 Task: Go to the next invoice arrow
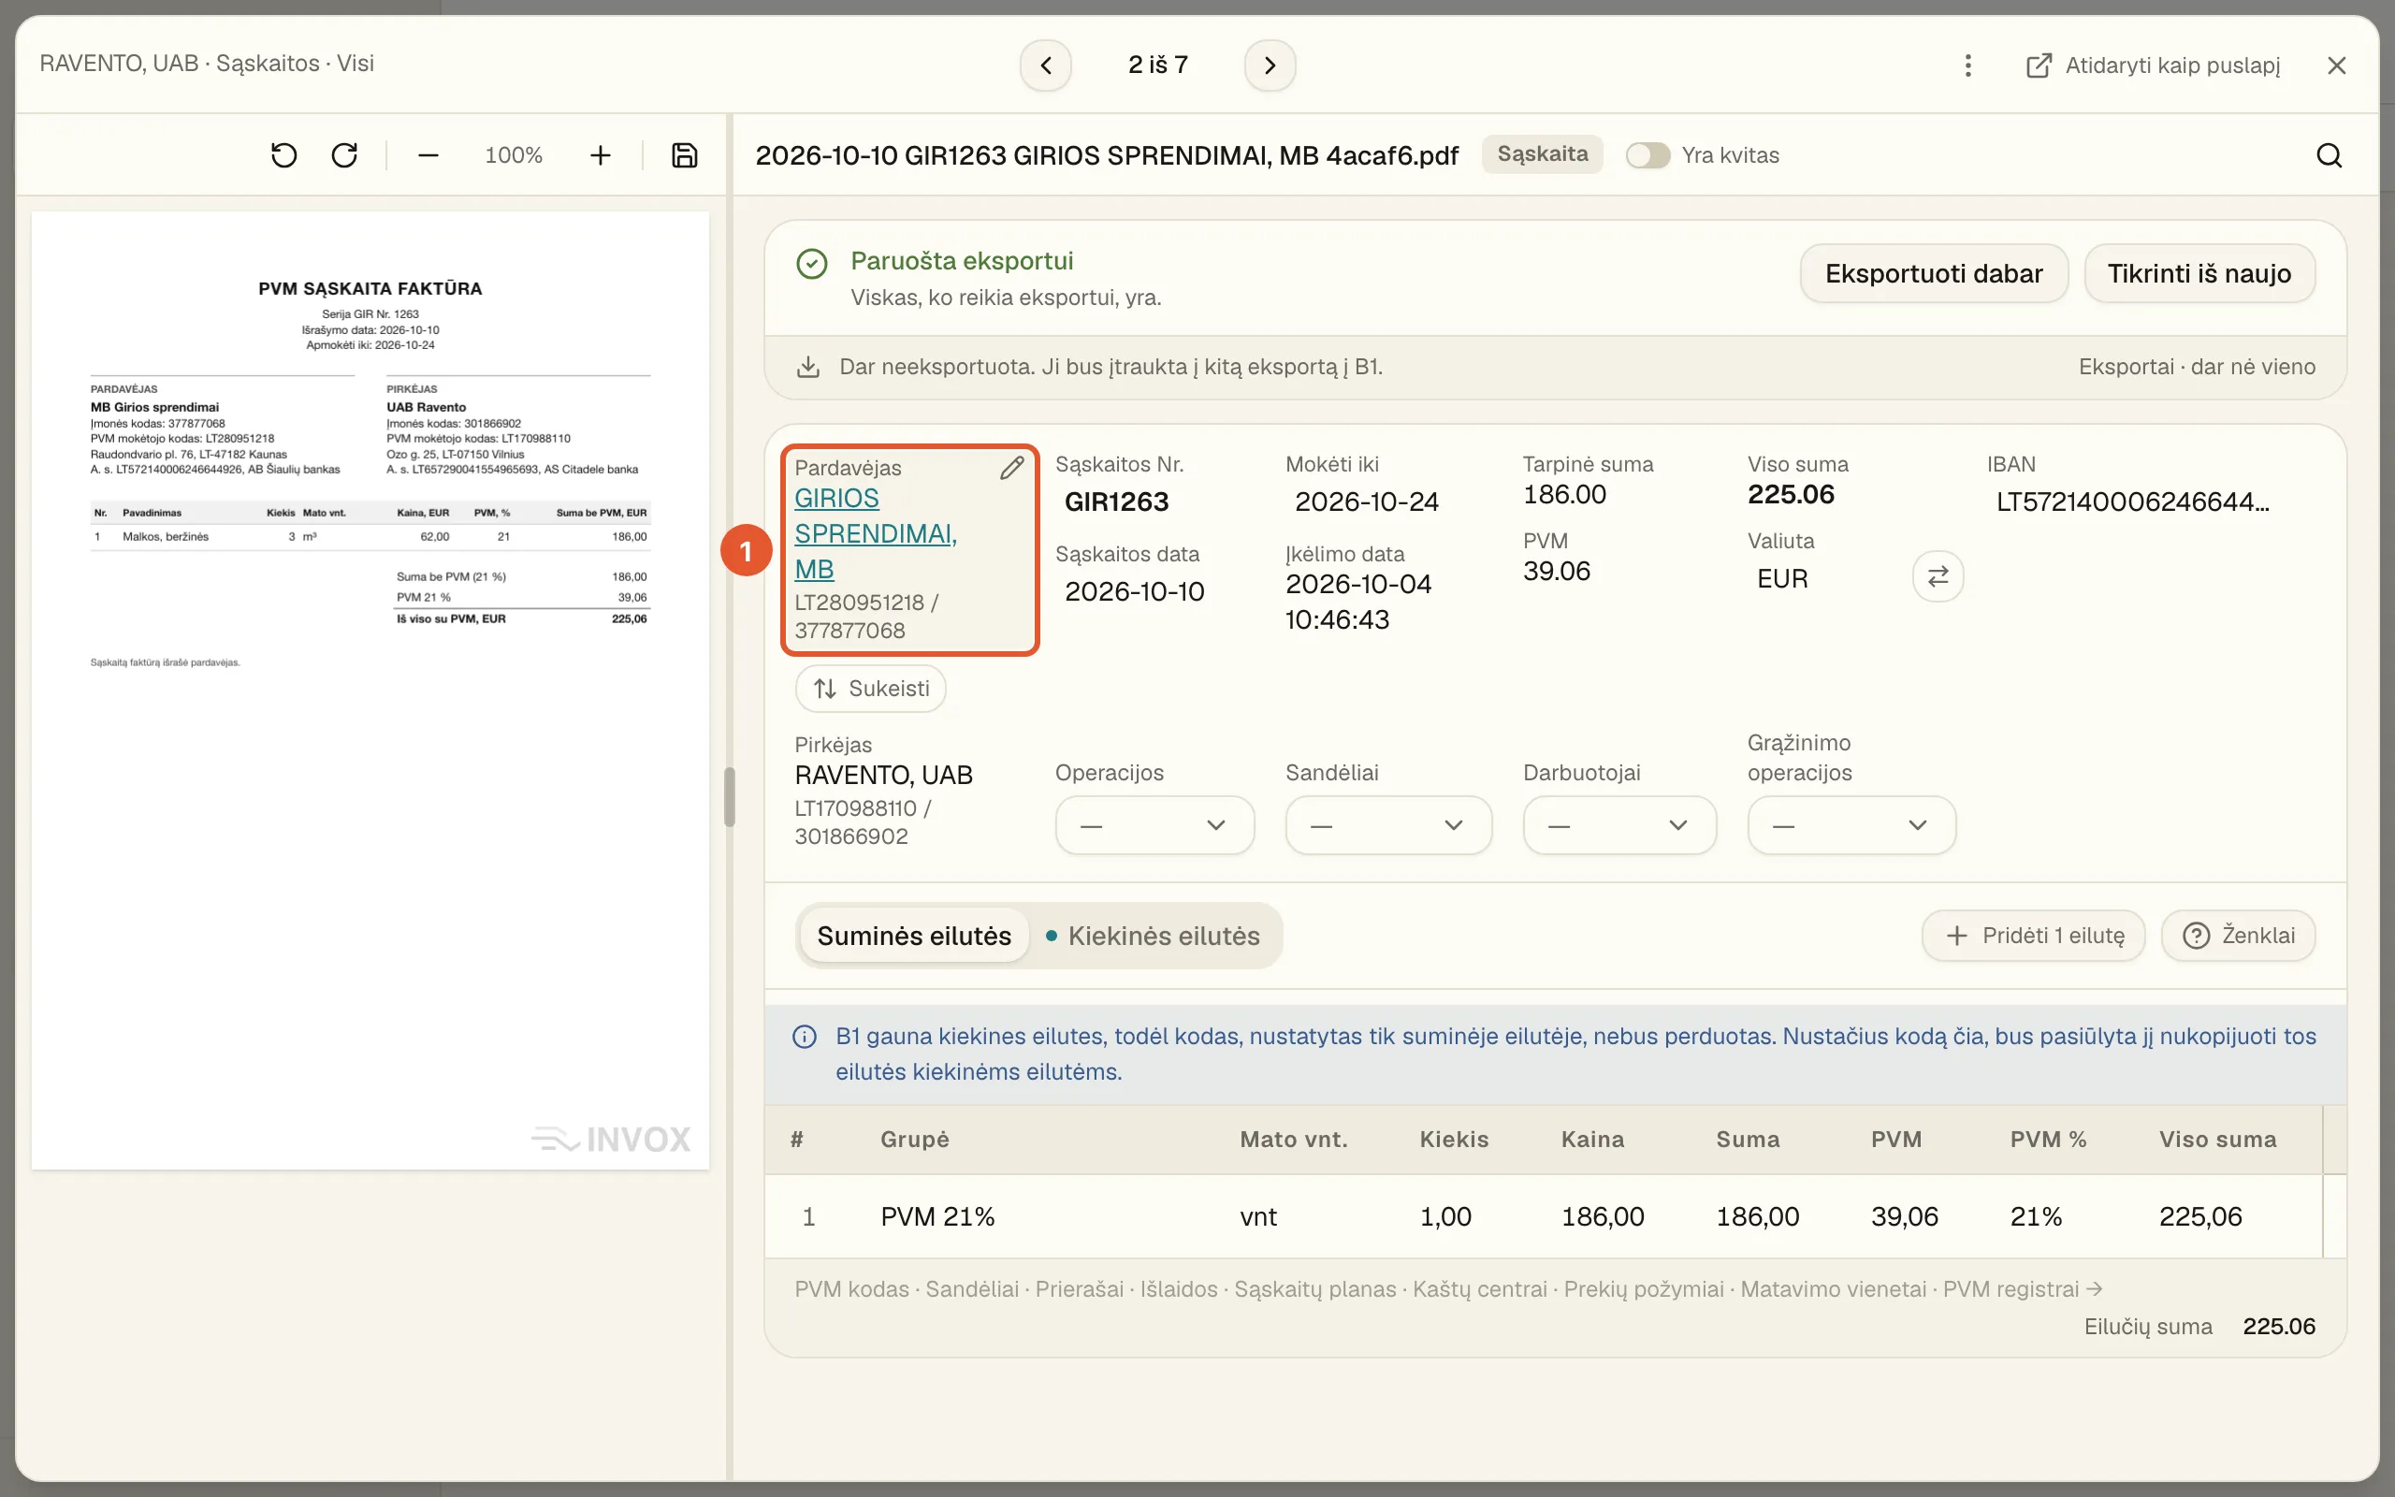(1270, 65)
